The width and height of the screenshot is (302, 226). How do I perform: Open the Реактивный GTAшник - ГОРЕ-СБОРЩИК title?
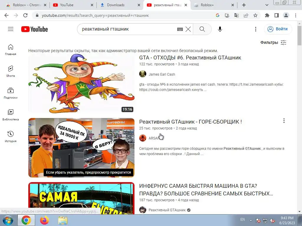pos(191,122)
